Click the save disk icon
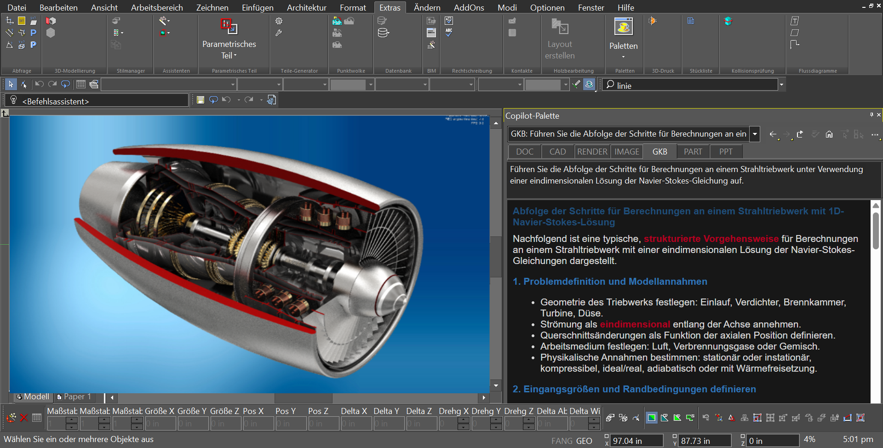The height and width of the screenshot is (448, 883). pyautogui.click(x=201, y=100)
